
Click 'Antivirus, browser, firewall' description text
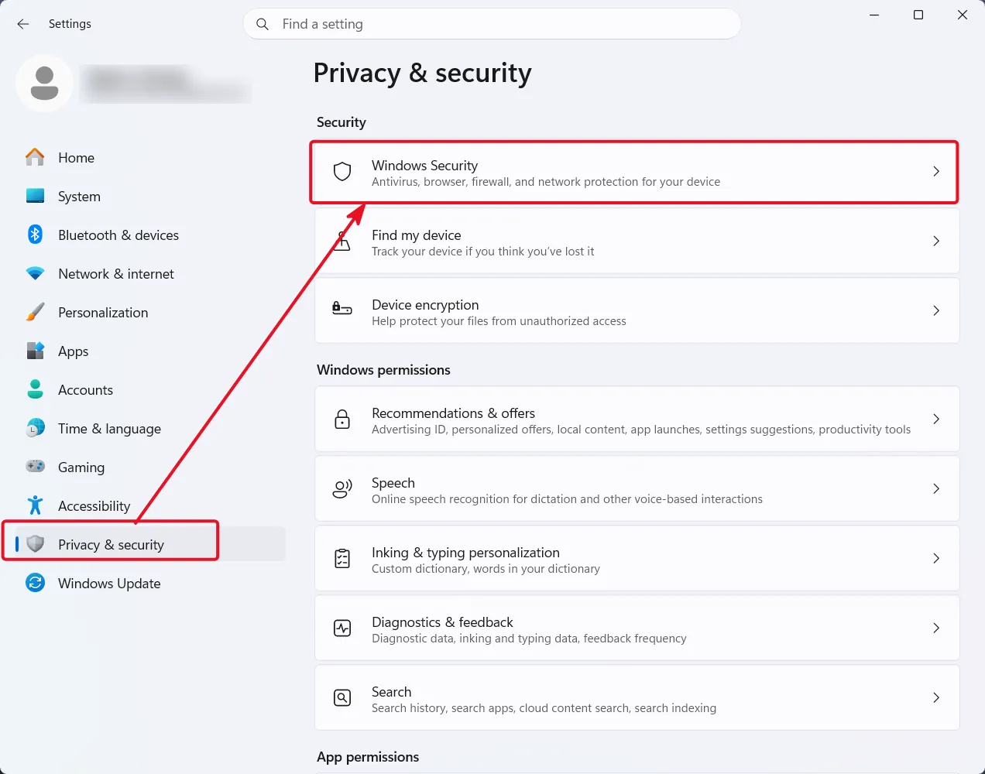[x=546, y=182]
